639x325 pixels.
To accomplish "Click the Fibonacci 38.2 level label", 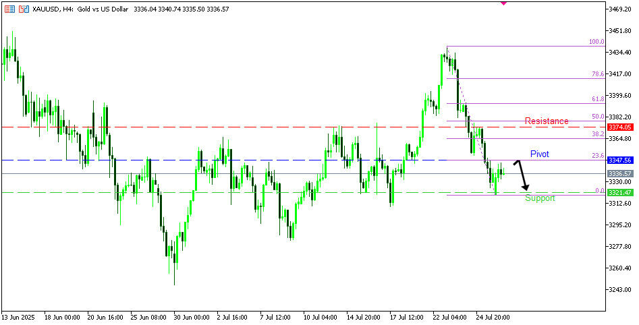I will pos(598,134).
